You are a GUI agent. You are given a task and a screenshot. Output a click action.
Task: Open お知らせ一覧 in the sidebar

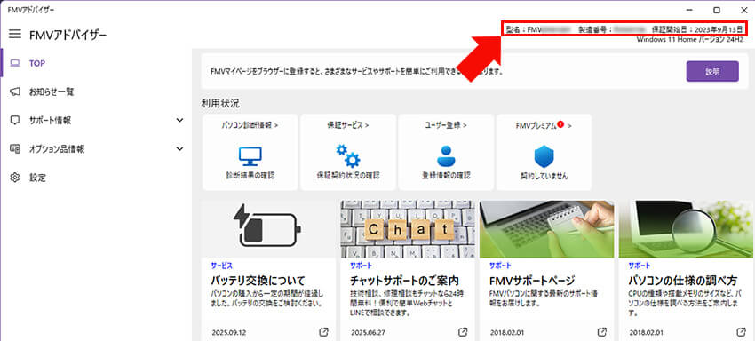pyautogui.click(x=96, y=91)
